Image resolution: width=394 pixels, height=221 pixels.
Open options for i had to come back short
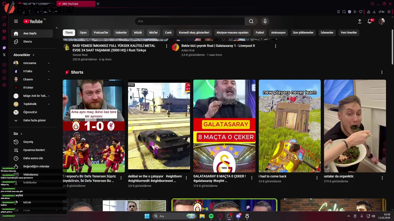[317, 178]
